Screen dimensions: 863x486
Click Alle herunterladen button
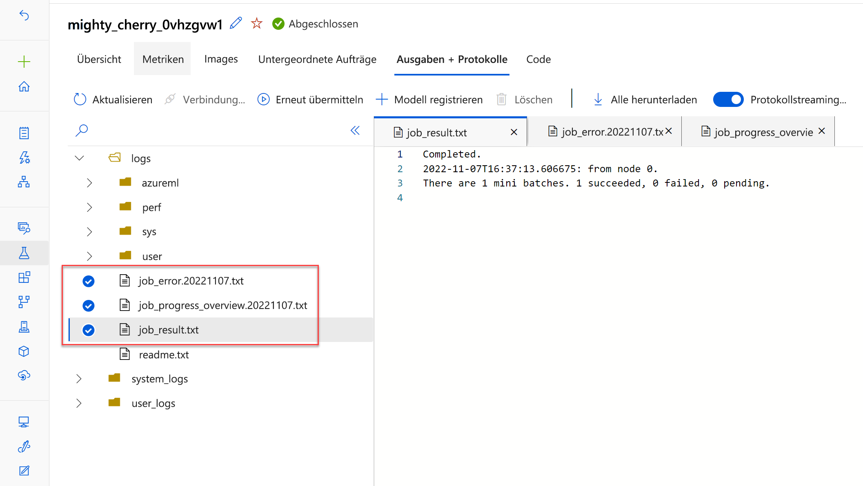pyautogui.click(x=645, y=100)
